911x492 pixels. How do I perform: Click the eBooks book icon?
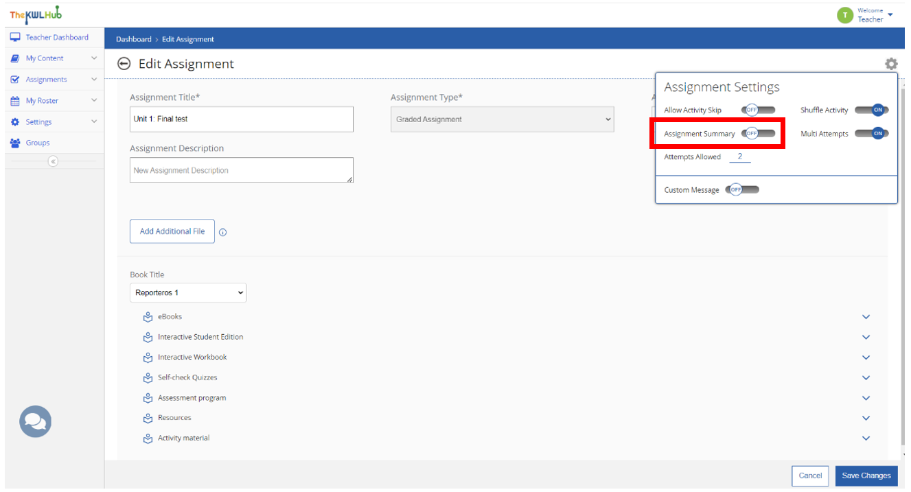coord(148,317)
